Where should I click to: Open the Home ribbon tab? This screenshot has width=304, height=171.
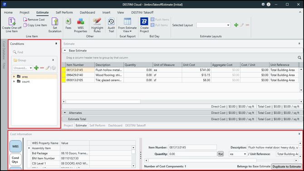(8, 12)
